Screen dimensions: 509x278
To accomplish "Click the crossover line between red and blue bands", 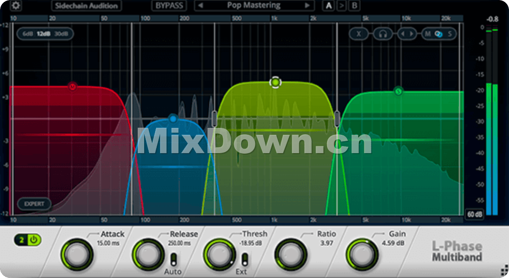I will click(x=131, y=119).
